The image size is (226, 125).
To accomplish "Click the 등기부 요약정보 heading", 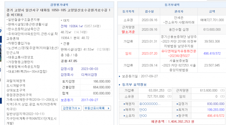I will [x=134, y=85].
